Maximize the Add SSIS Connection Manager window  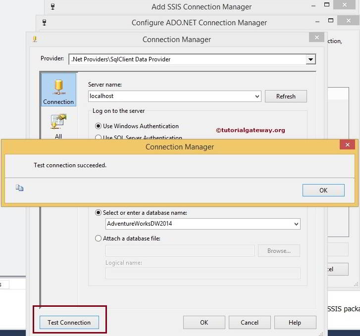tap(327, 4)
